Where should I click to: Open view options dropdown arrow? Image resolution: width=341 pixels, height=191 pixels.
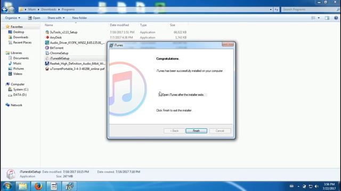(x=319, y=18)
